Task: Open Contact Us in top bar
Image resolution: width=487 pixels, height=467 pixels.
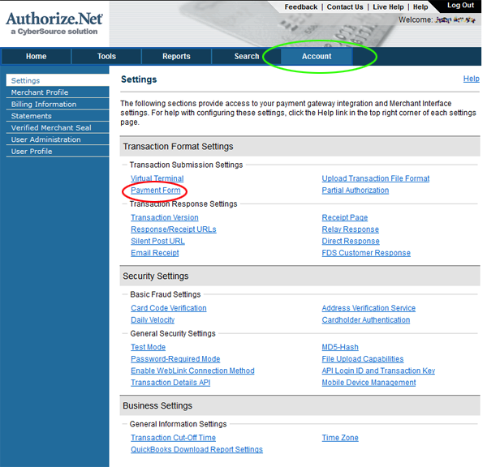Action: 345,6
